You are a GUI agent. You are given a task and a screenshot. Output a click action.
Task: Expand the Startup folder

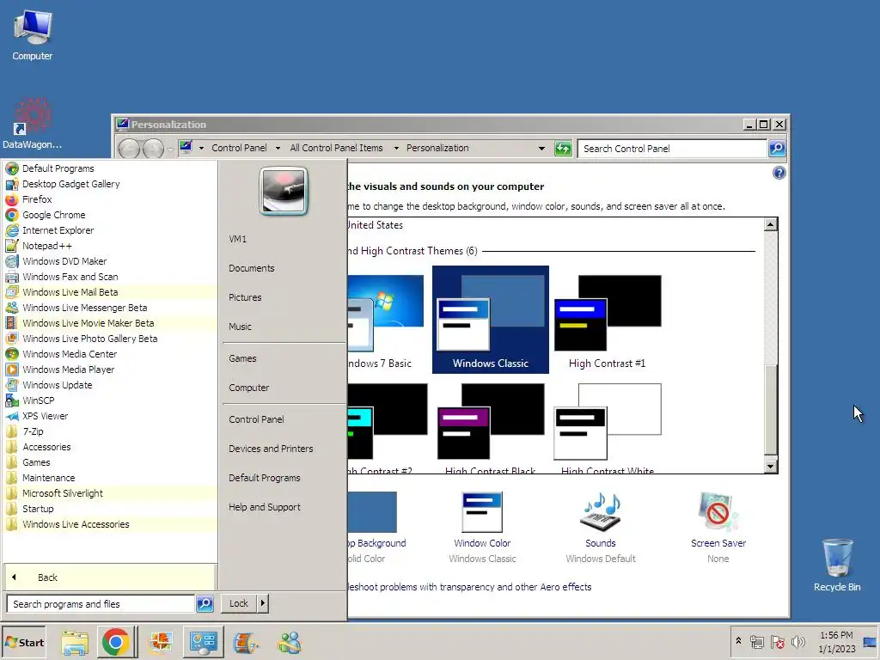point(38,509)
